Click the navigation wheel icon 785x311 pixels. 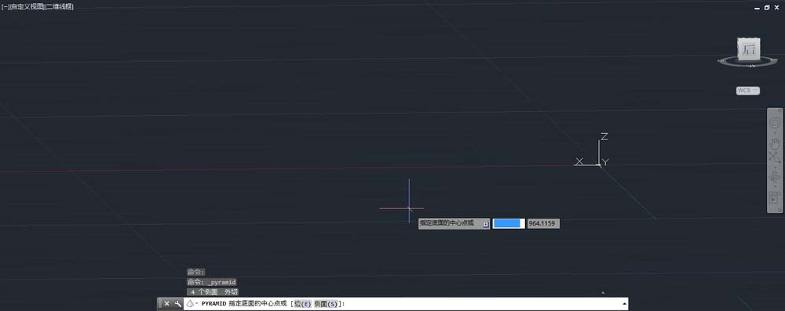775,123
